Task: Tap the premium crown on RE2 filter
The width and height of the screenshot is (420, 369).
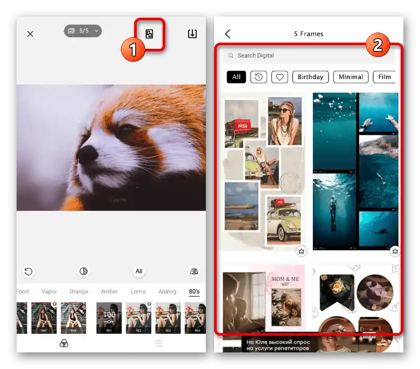Action: coord(149,304)
